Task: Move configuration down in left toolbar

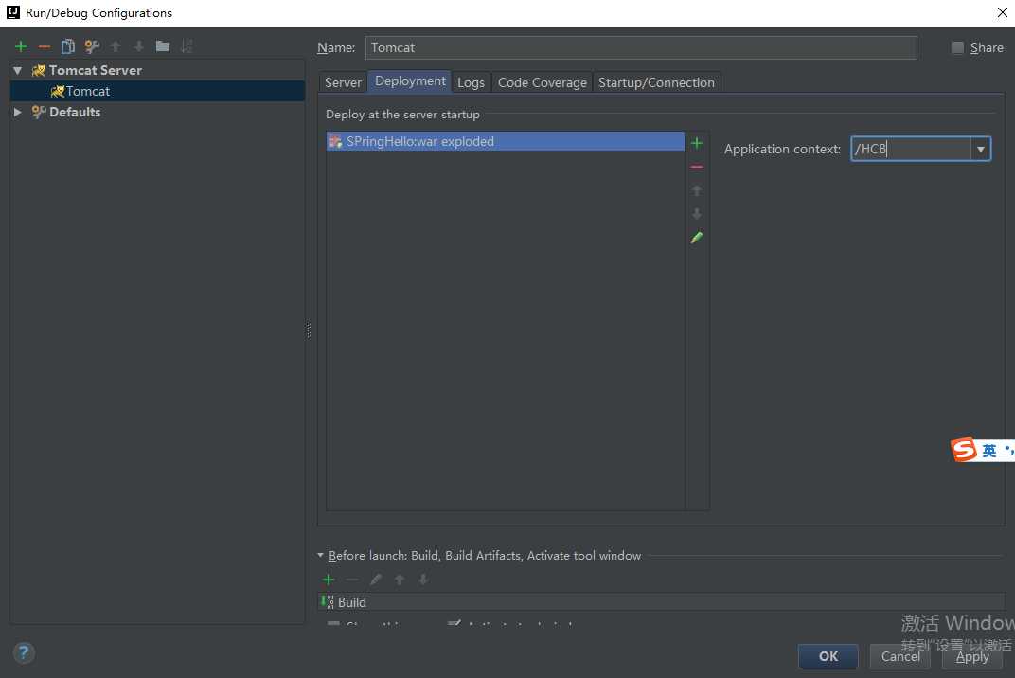Action: coord(138,46)
